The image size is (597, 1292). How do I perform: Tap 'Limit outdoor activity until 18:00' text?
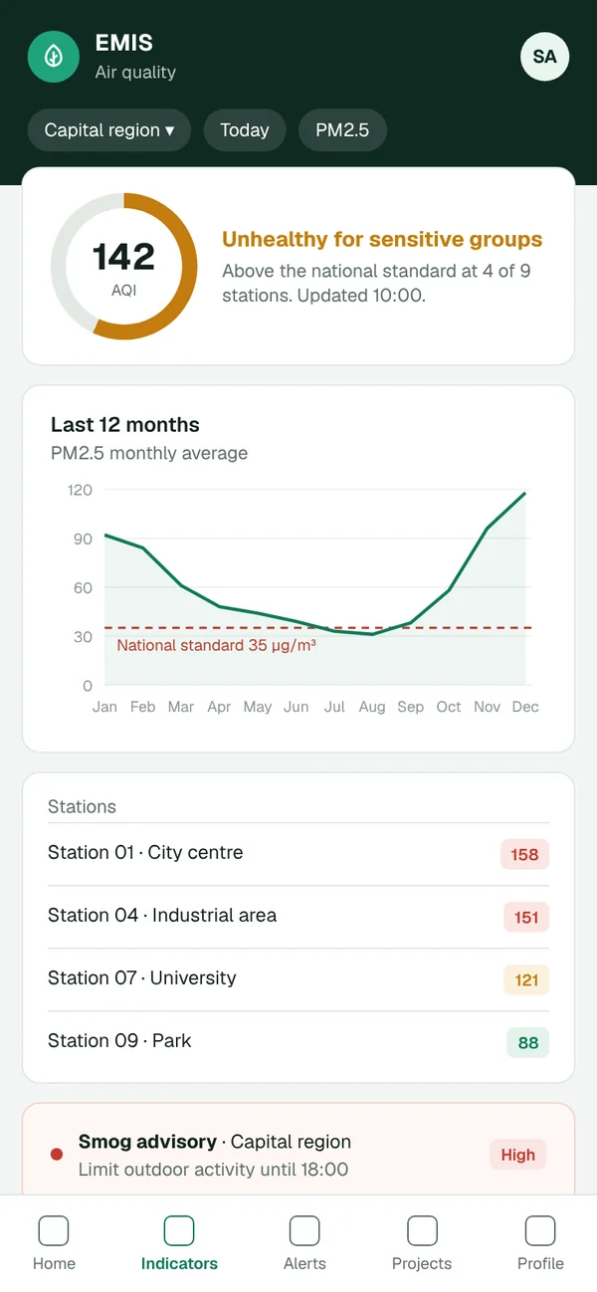213,1170
